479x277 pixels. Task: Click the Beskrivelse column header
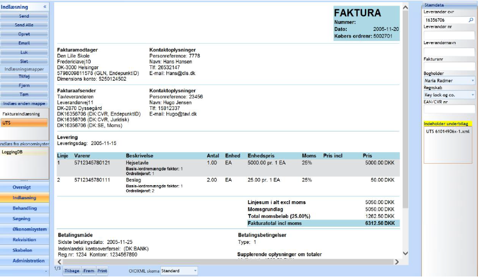pyautogui.click(x=139, y=155)
